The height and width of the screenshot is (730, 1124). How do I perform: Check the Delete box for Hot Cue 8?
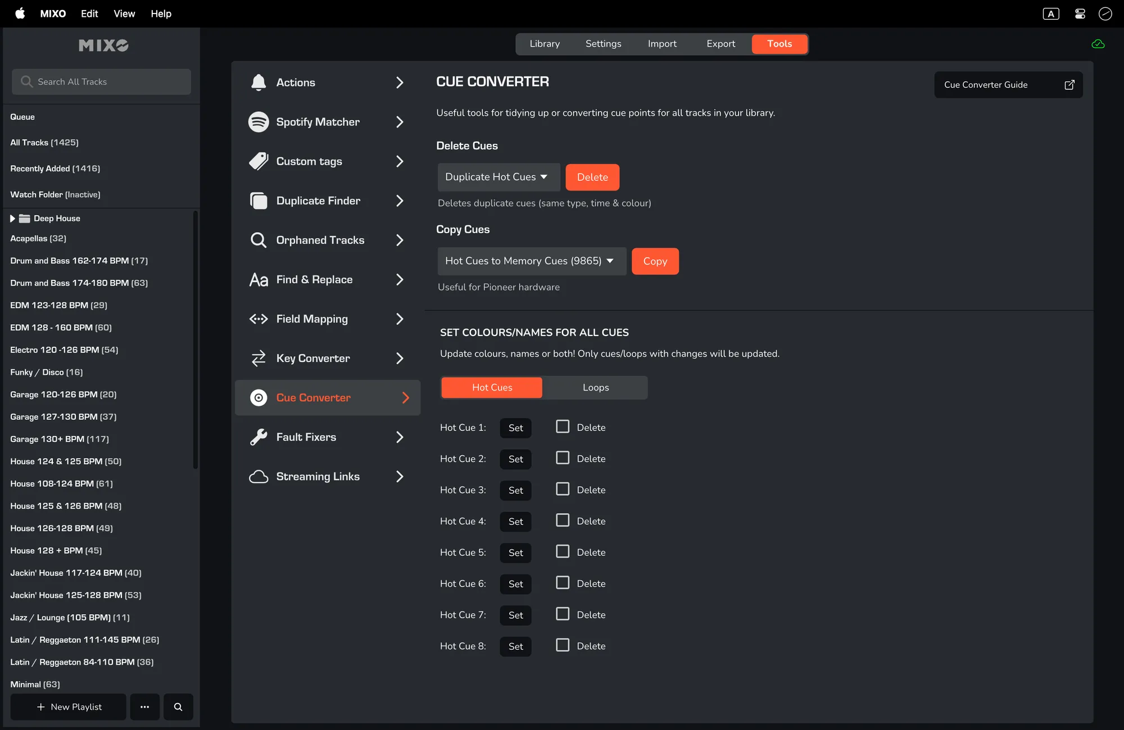(563, 645)
